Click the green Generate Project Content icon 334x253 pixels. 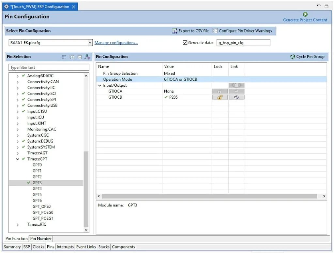pyautogui.click(x=305, y=14)
